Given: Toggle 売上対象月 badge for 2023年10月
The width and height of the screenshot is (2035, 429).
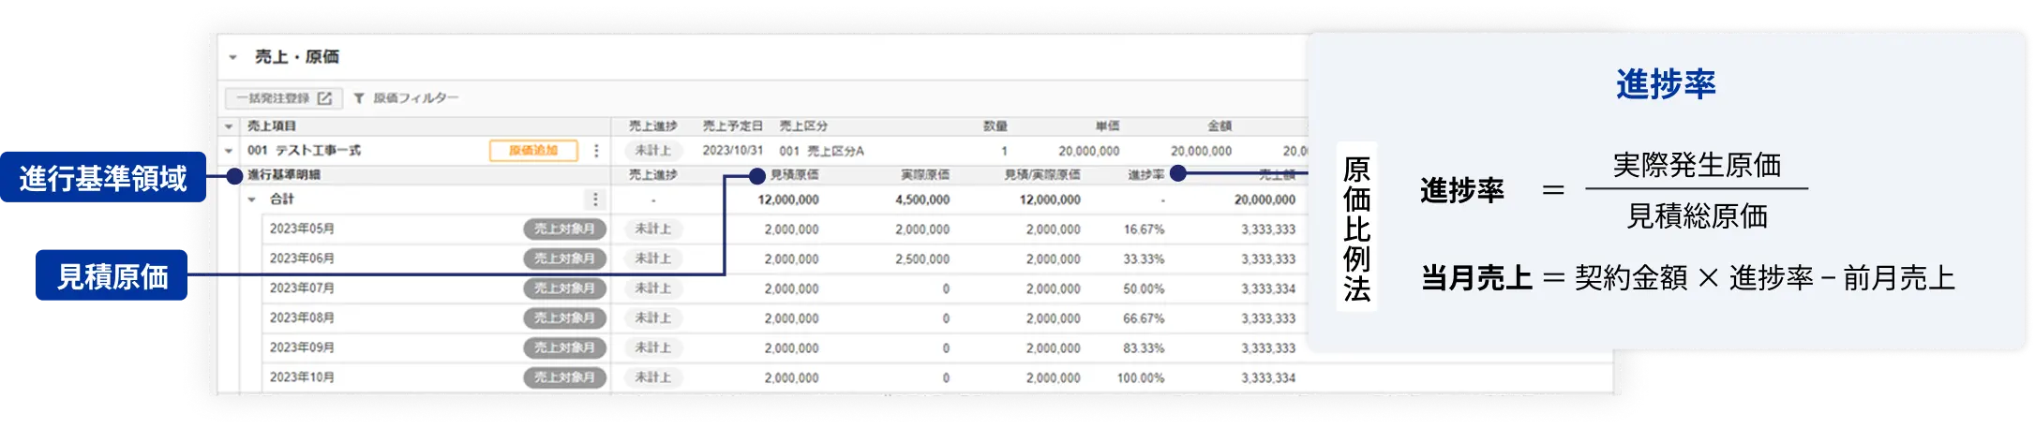Looking at the screenshot, I should (564, 377).
